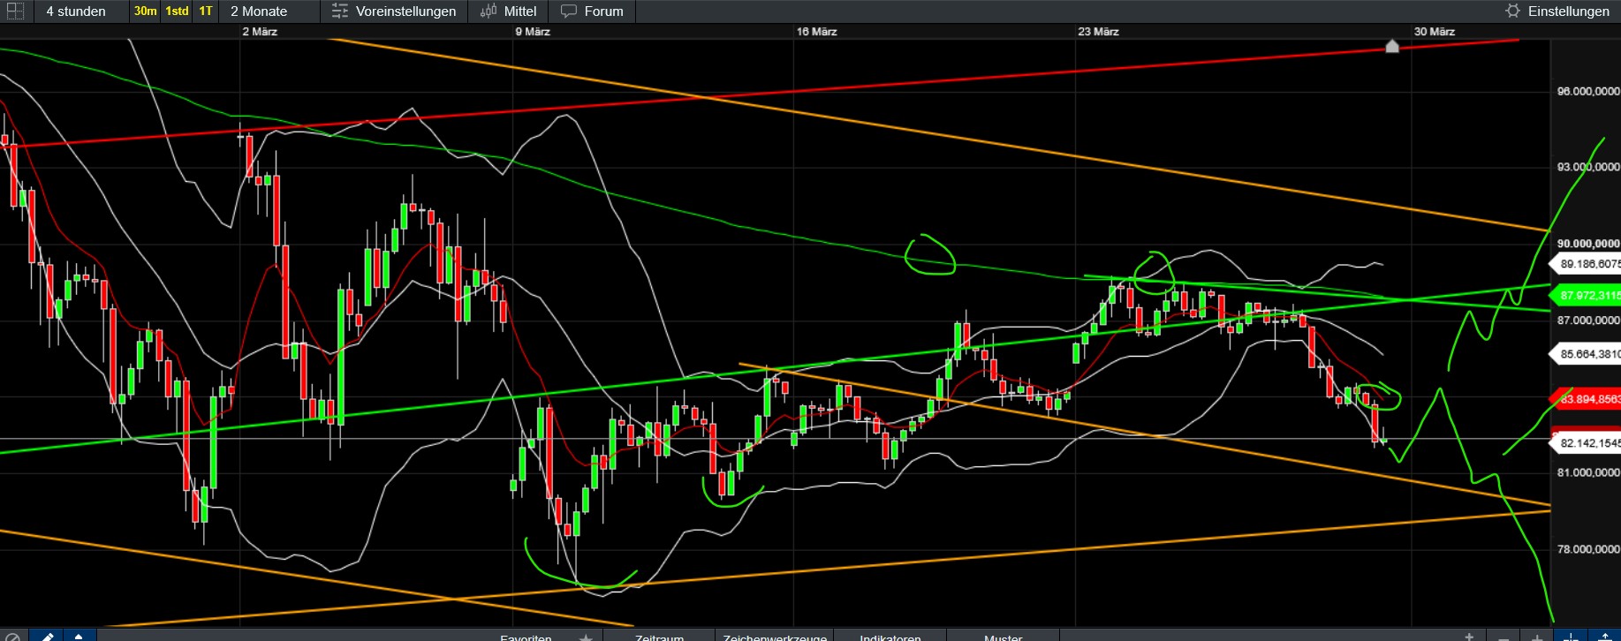Screen dimensions: 1621x641
Task: Click the 30 März date label
Action: pyautogui.click(x=1434, y=32)
